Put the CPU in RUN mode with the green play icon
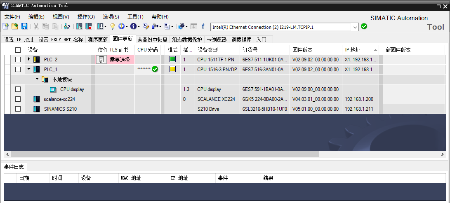This screenshot has height=203, width=450. click(79, 26)
